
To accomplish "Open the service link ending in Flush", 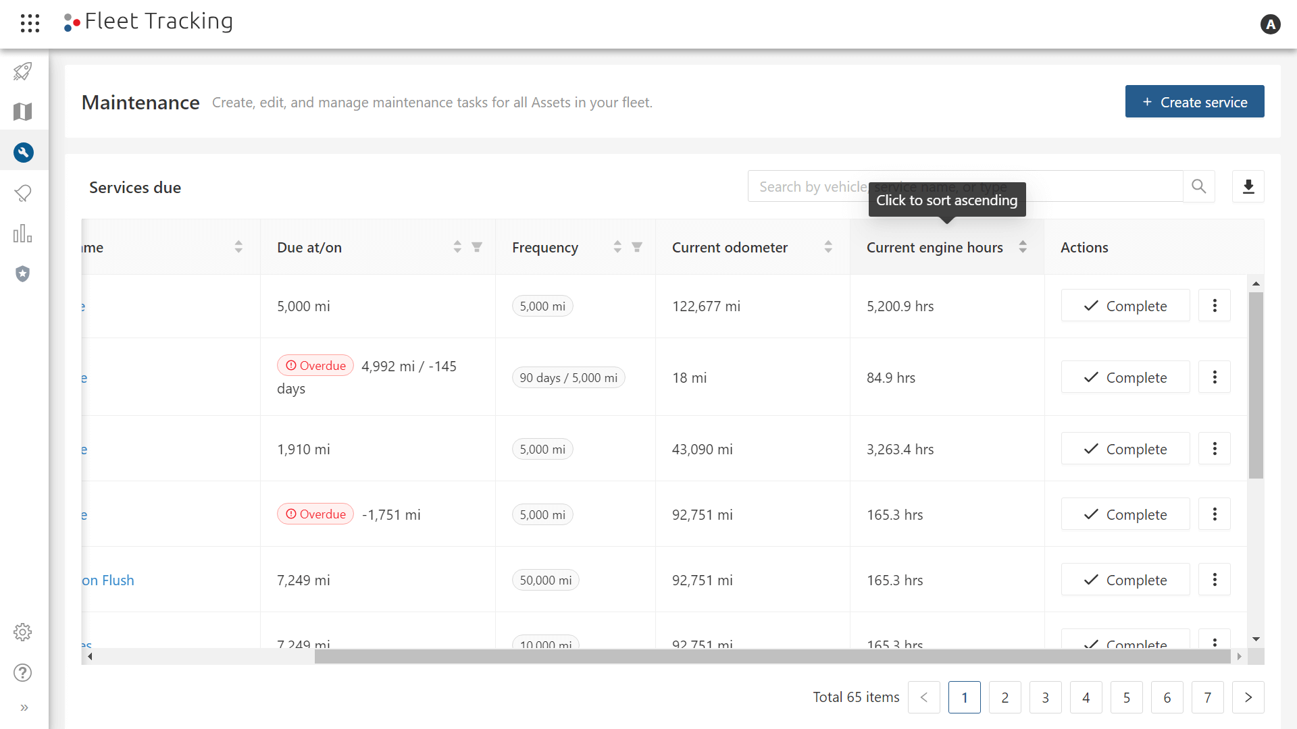I will coord(108,580).
